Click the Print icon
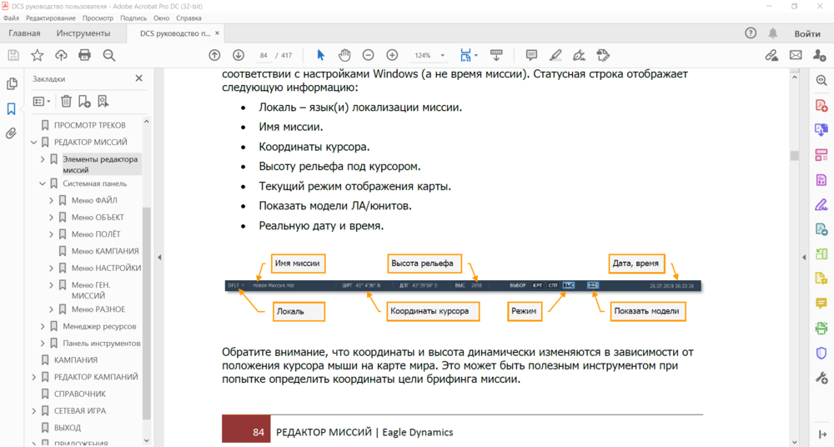The image size is (834, 447). click(x=84, y=55)
